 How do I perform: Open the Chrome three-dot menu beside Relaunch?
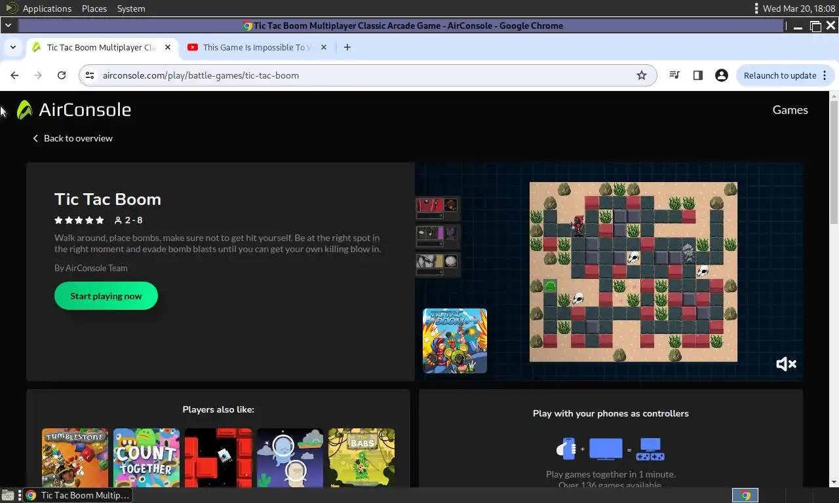click(x=825, y=75)
